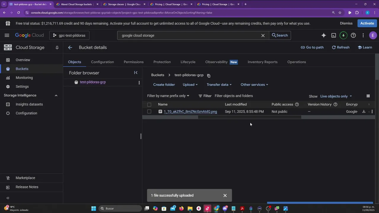Clear the search box with X icon
The width and height of the screenshot is (379, 213).
click(263, 35)
